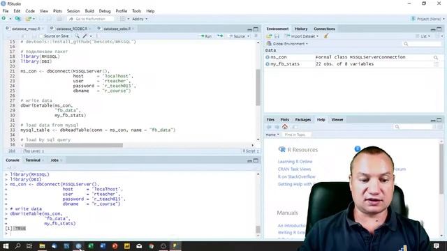Open the Addins dropdown

click(140, 19)
